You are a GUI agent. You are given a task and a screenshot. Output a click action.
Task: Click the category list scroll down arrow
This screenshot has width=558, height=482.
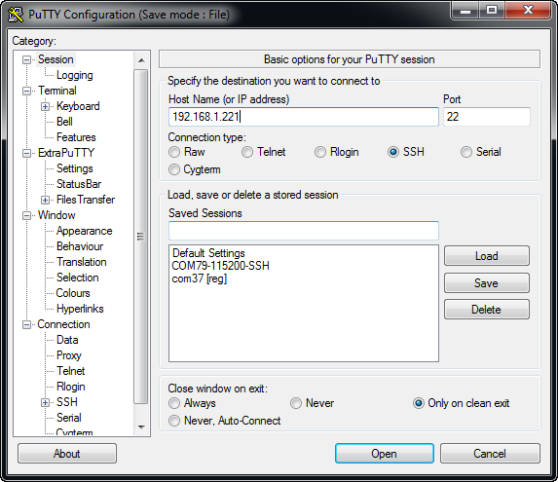[141, 426]
